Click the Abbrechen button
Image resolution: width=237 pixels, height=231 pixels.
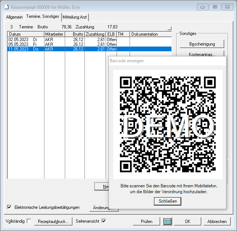[x=217, y=221]
